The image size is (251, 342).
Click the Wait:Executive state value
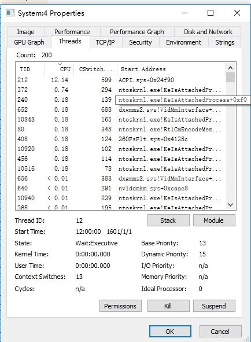point(97,243)
